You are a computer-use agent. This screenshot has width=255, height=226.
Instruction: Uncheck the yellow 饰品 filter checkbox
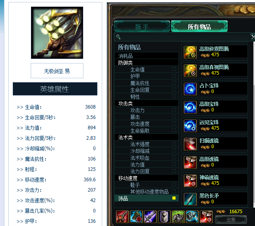[x=174, y=198]
